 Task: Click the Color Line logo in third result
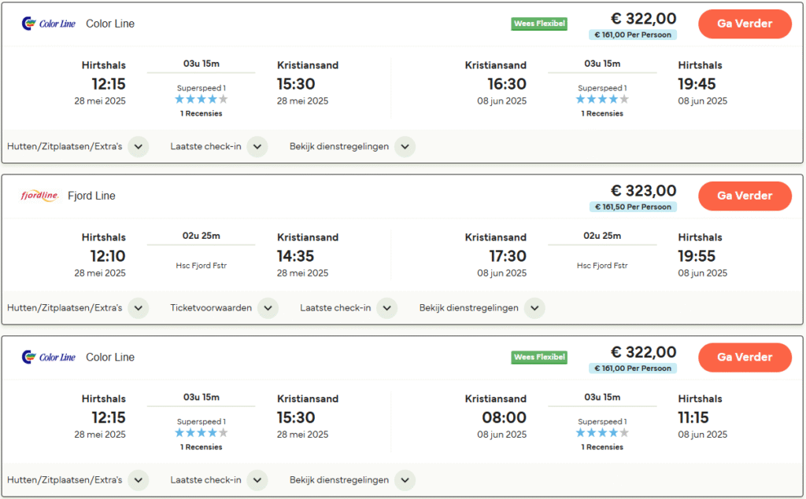(x=49, y=357)
